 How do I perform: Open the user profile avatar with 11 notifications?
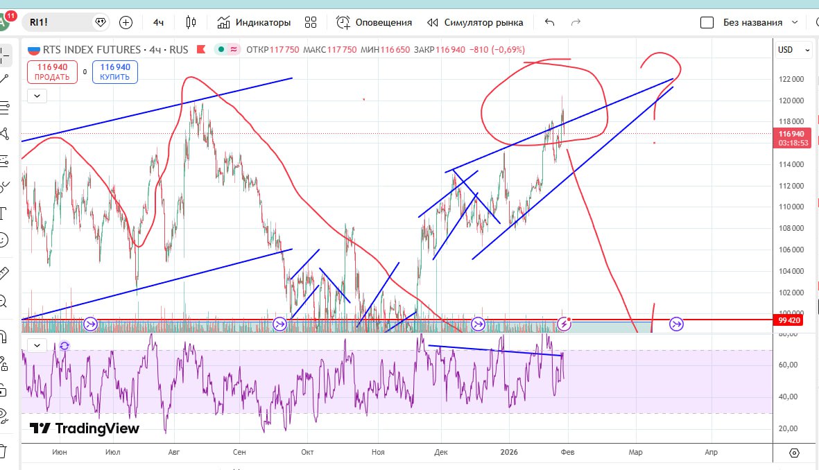click(6, 22)
